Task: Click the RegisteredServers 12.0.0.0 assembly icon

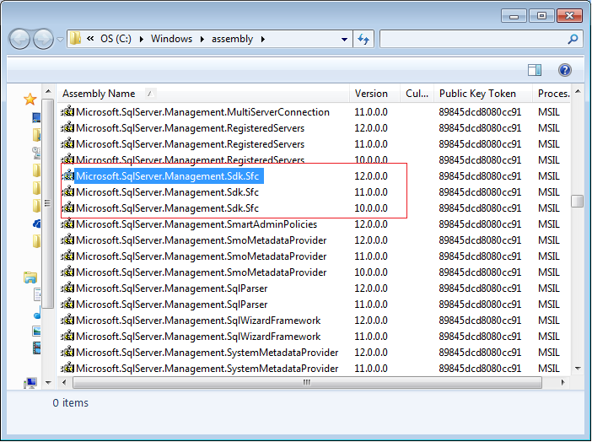Action: pyautogui.click(x=67, y=127)
